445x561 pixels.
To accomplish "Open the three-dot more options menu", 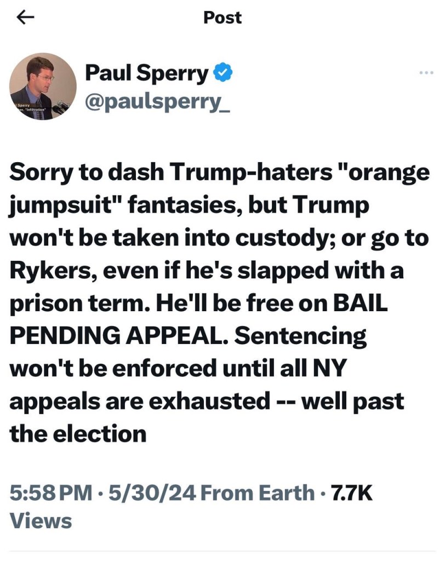I will pos(425,73).
